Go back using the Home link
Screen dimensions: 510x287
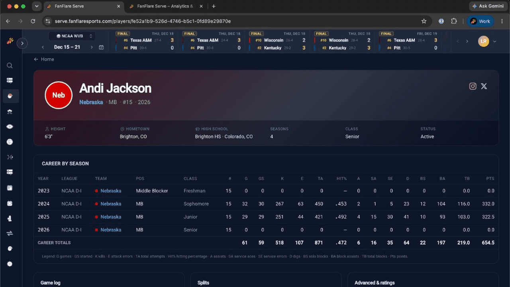tap(44, 59)
